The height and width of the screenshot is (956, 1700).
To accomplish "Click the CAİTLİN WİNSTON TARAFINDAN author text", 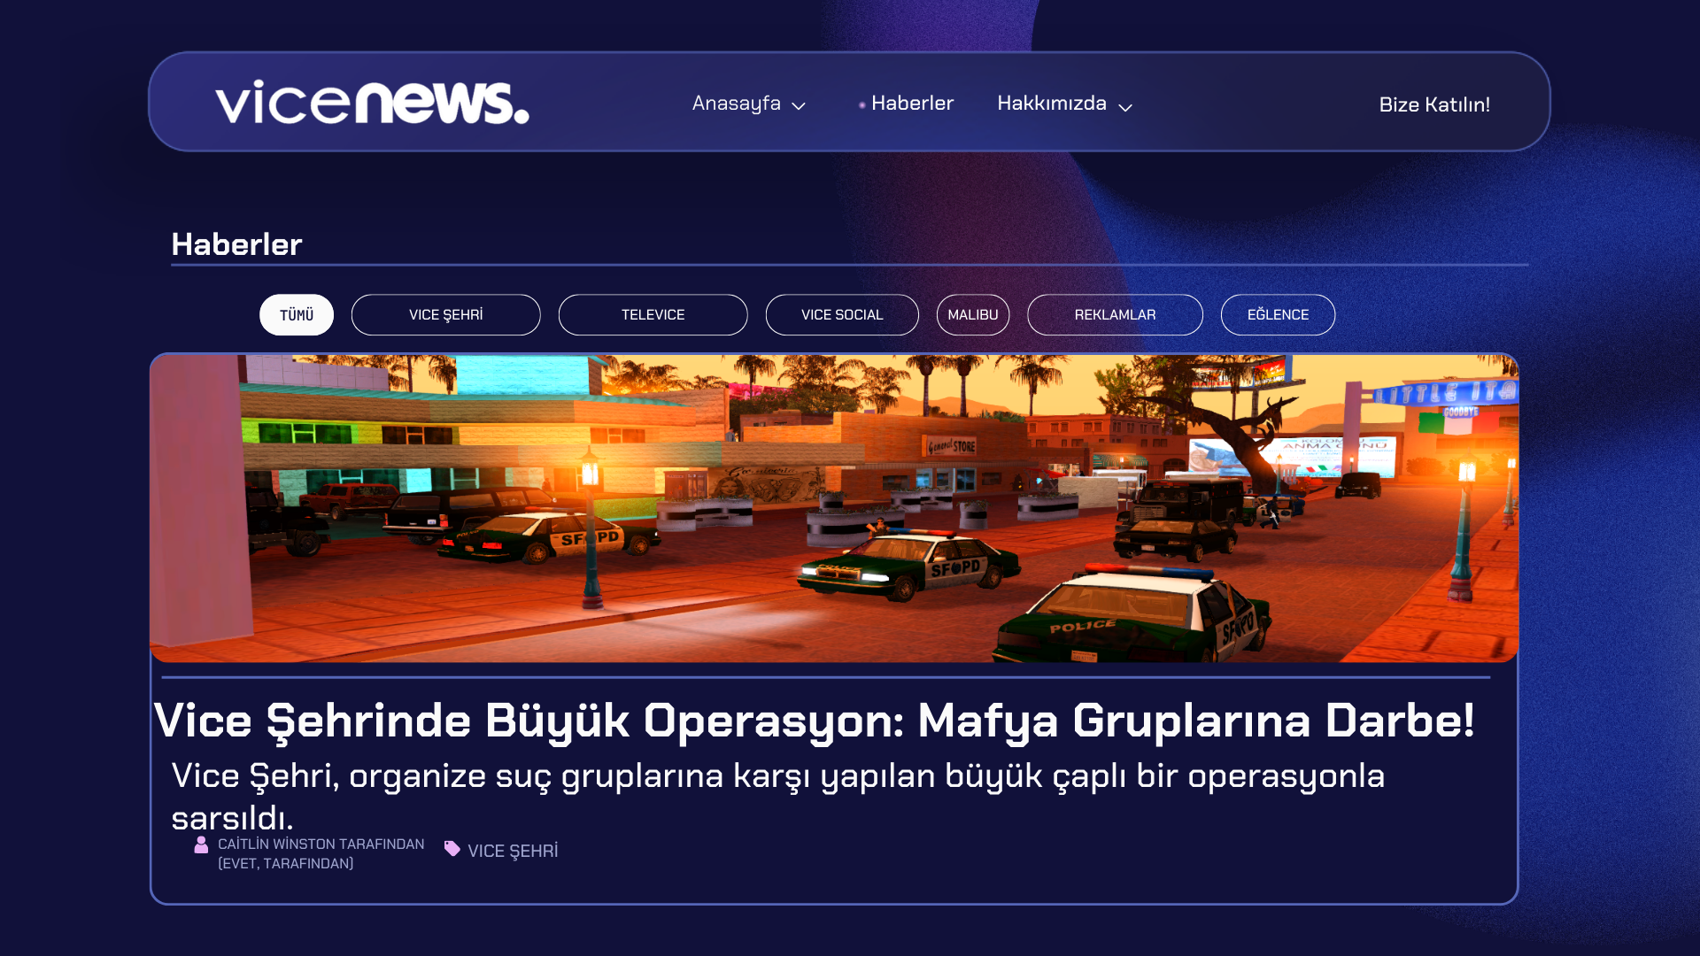I will pyautogui.click(x=321, y=844).
